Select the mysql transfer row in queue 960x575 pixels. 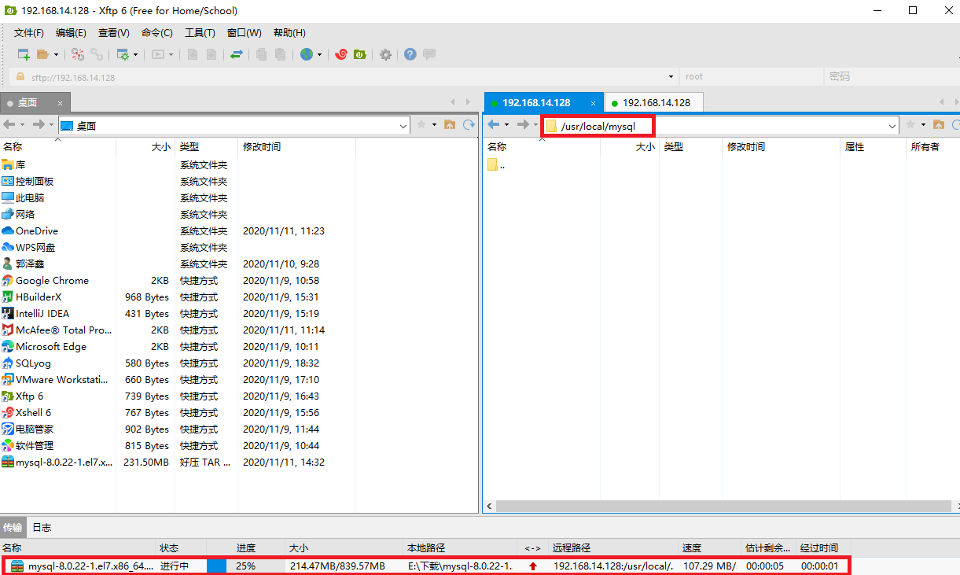pos(425,566)
